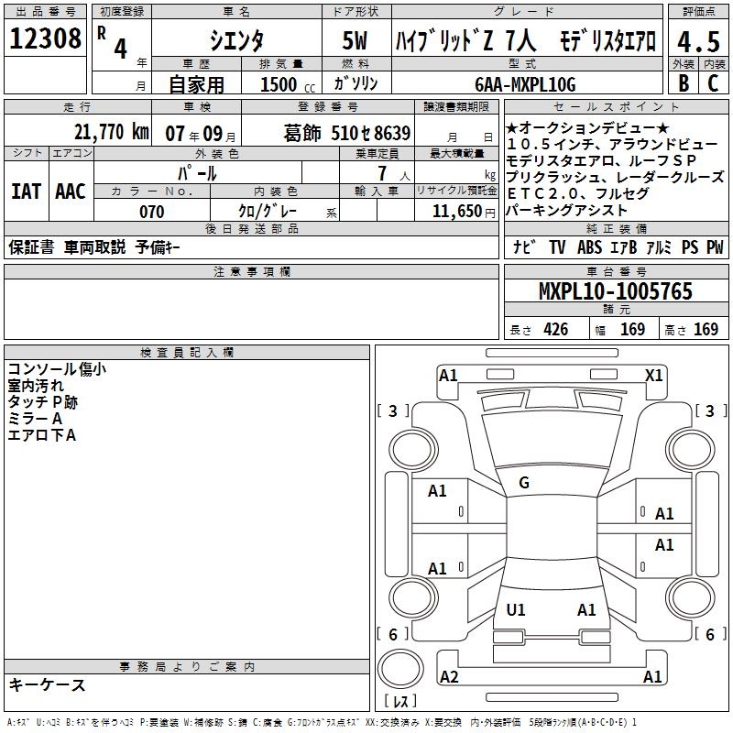Click ABS in genuine equipment
733x733 pixels.
589,246
